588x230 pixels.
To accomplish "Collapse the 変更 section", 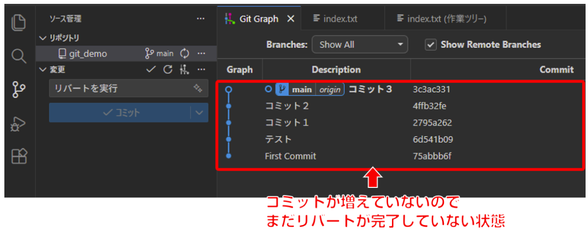I will 42,69.
